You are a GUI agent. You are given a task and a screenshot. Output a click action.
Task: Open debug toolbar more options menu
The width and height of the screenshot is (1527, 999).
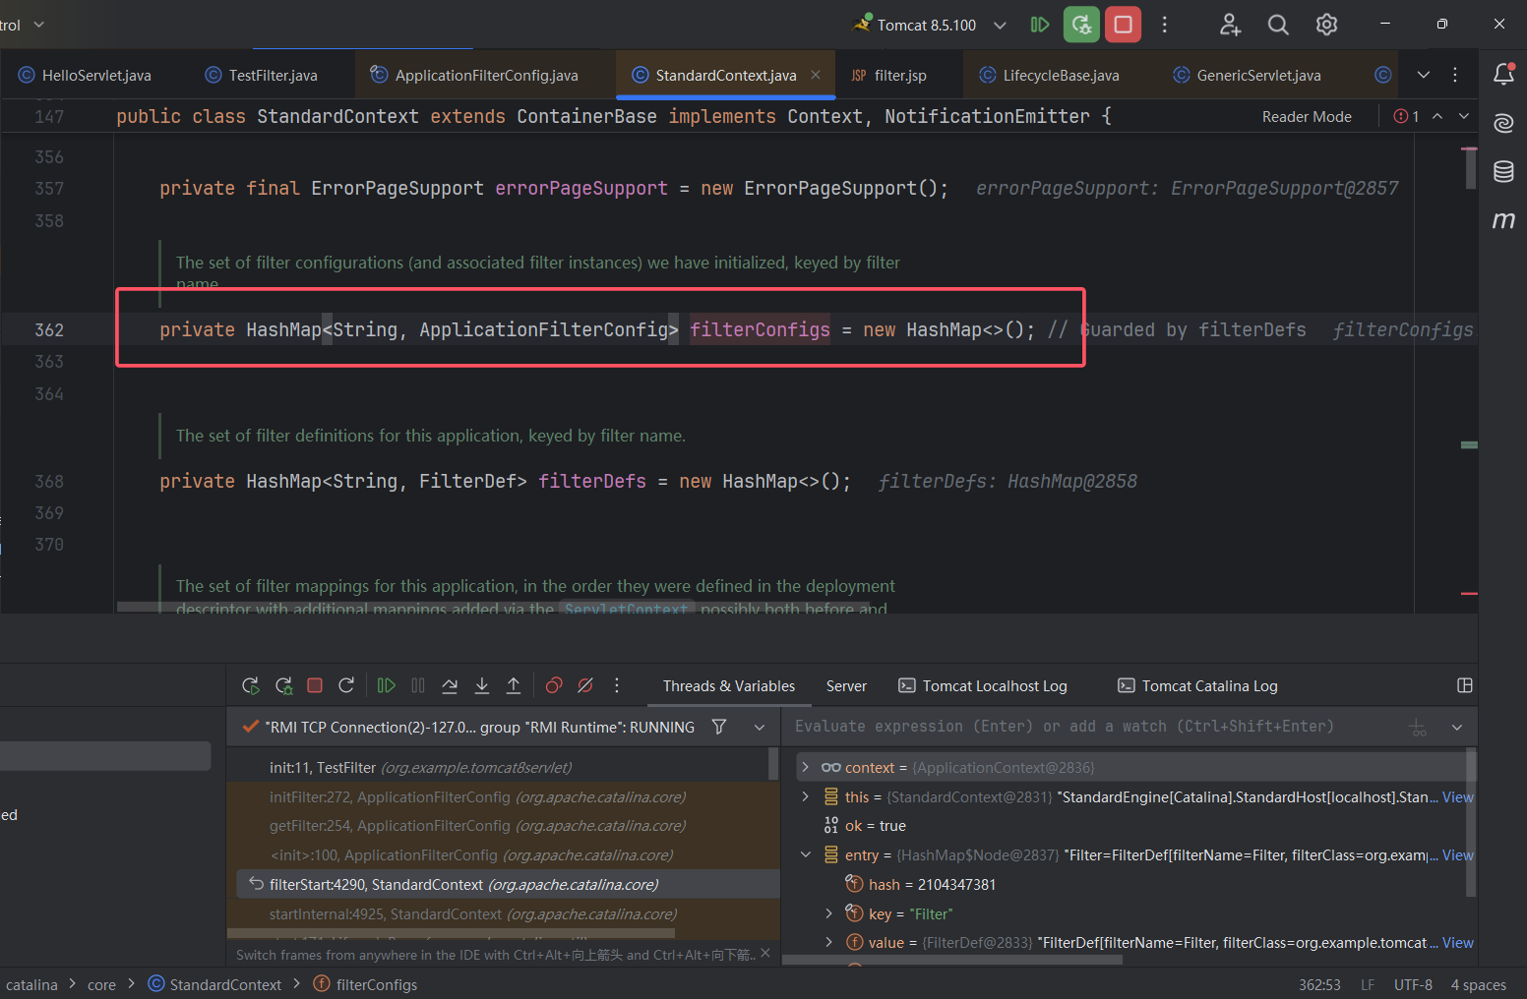click(x=617, y=685)
